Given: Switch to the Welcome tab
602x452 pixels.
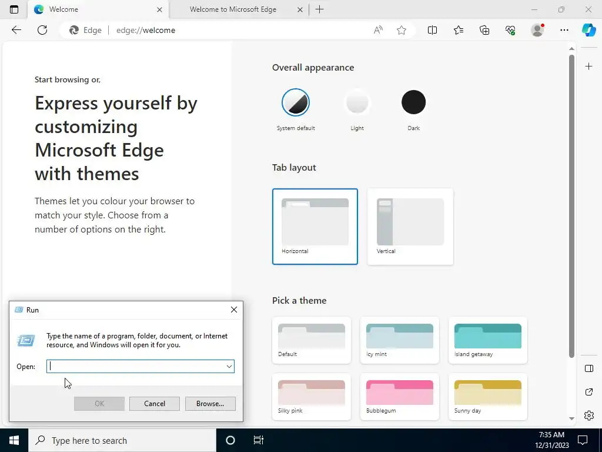Looking at the screenshot, I should click(98, 9).
